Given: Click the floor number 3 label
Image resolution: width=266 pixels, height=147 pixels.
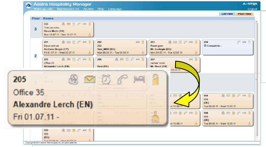Looking at the screenshot, I should coord(35,29).
